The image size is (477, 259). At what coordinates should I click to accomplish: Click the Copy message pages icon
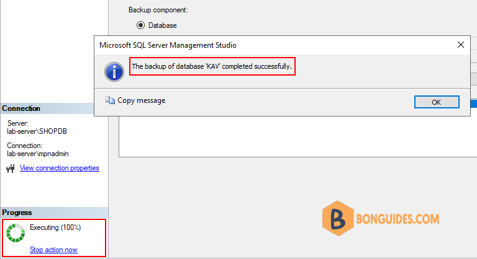(110, 100)
